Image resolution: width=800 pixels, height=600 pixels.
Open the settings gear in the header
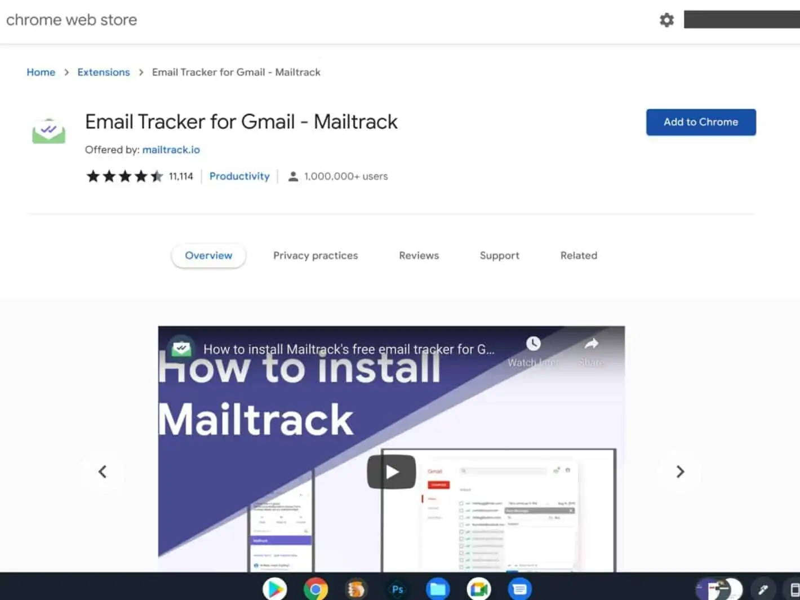pos(666,20)
